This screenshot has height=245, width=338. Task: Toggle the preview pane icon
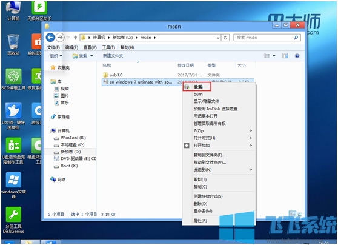pyautogui.click(x=285, y=56)
